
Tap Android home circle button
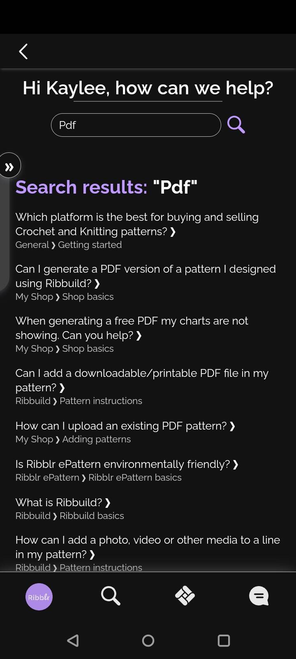(148, 640)
